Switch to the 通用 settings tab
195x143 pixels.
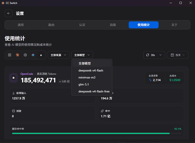[21, 25]
